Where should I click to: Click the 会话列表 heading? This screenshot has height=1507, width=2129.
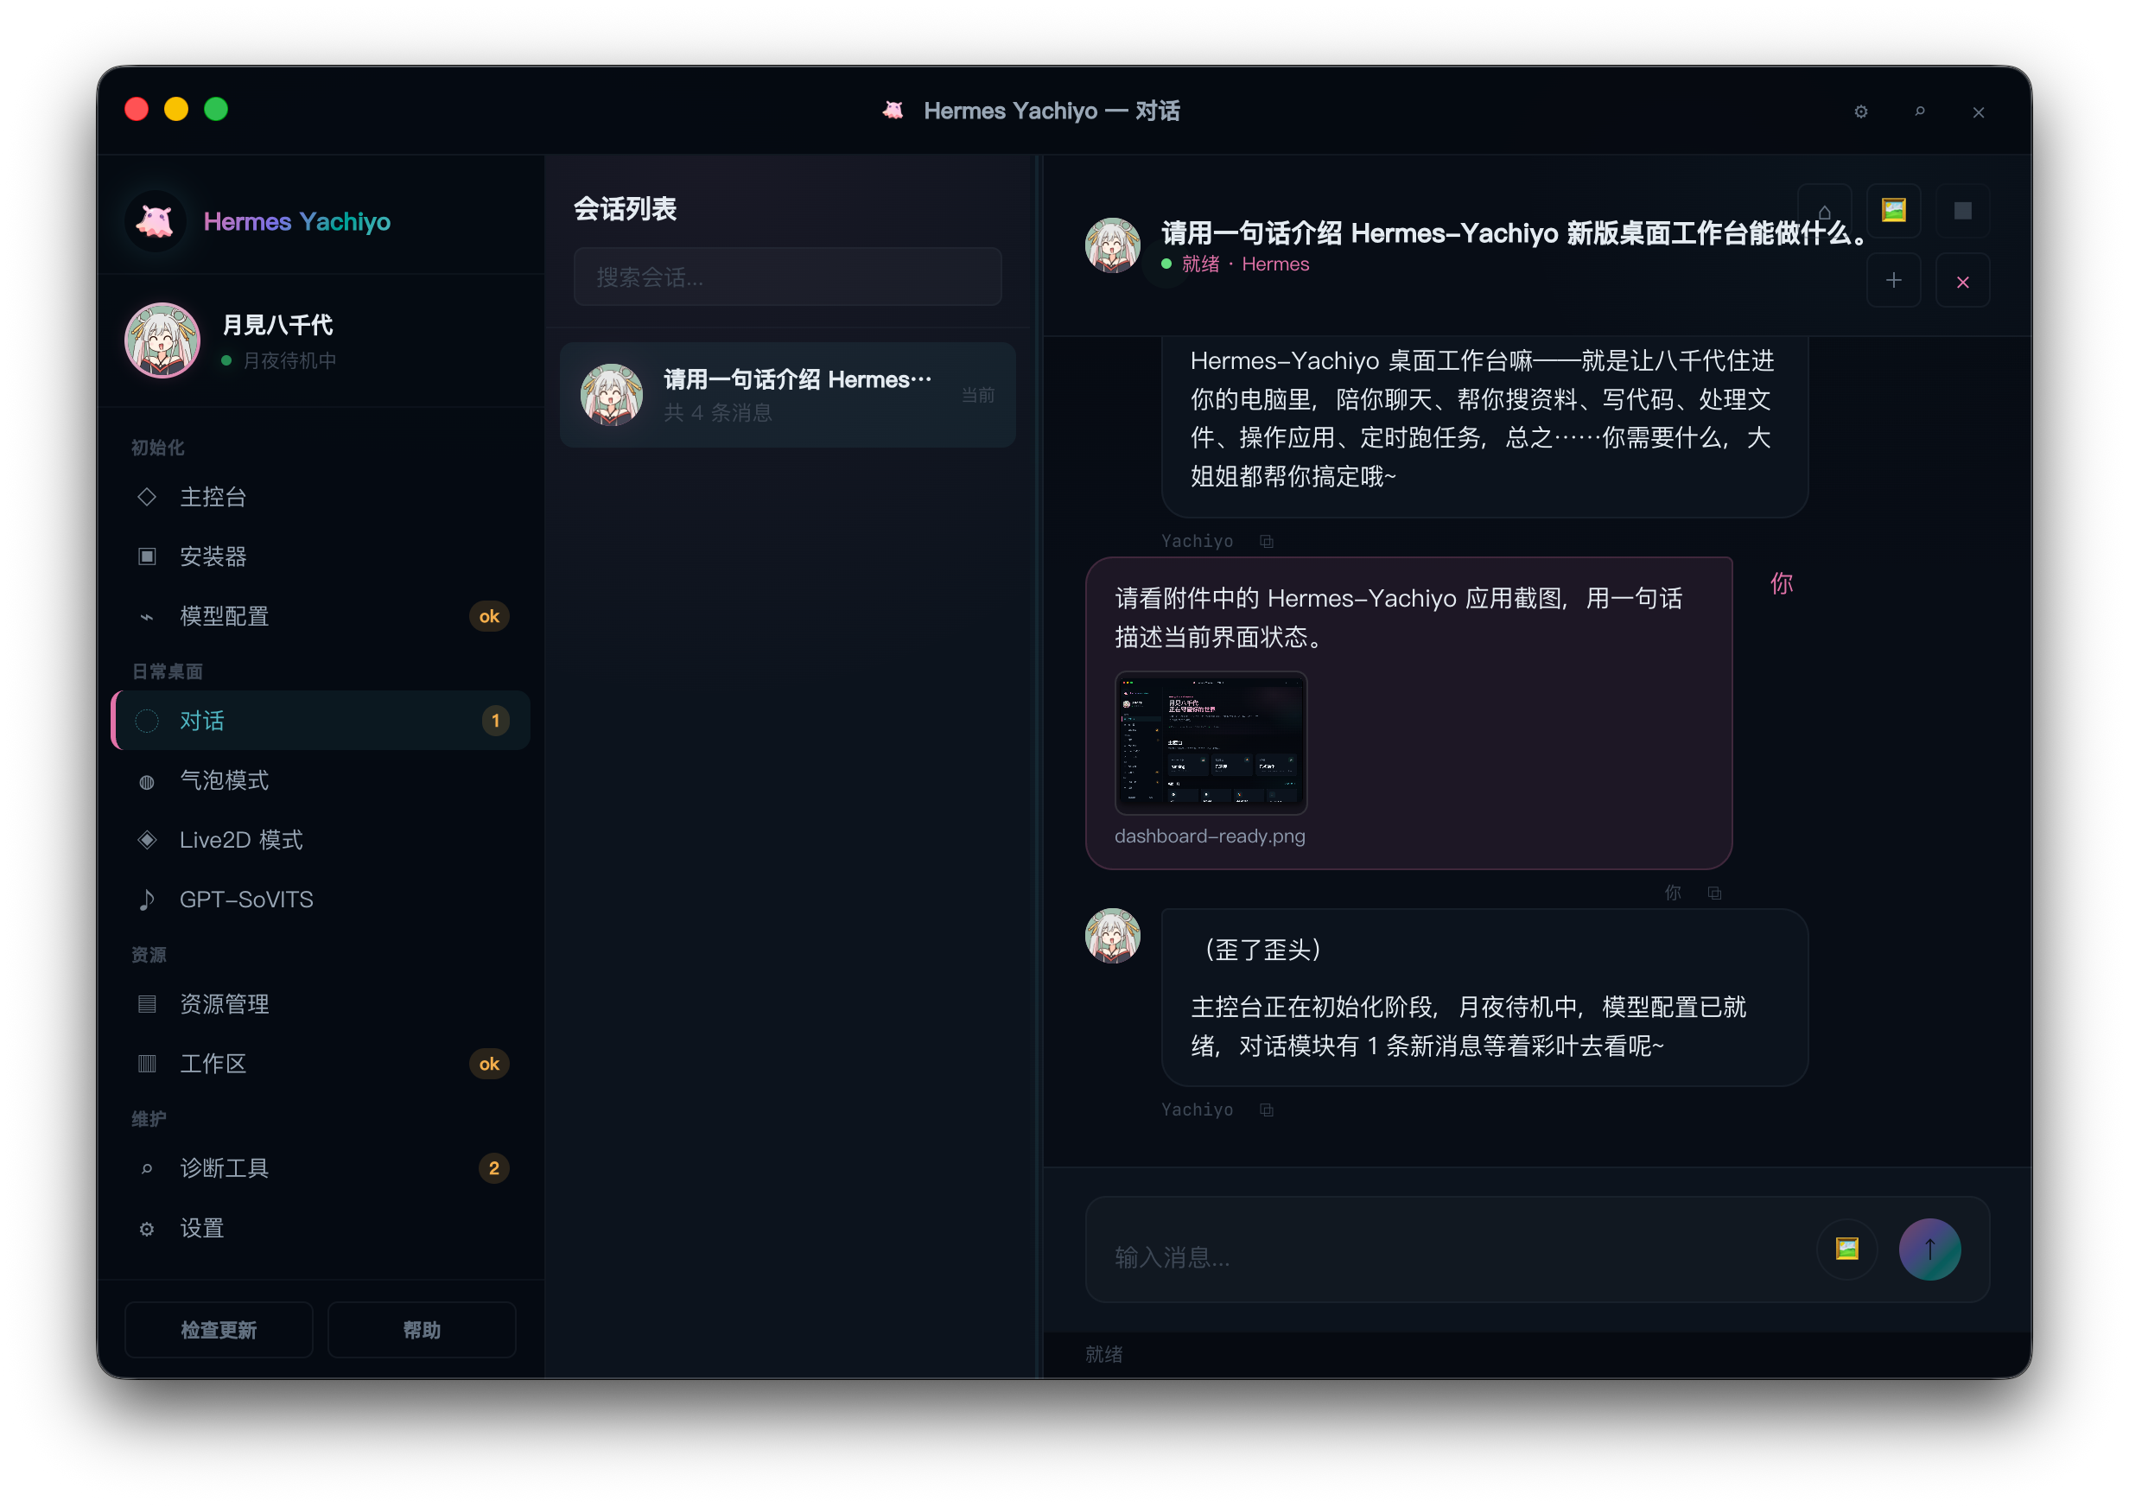click(x=625, y=209)
